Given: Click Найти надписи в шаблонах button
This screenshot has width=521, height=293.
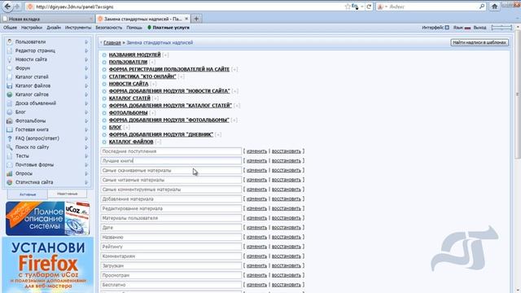Looking at the screenshot, I should pos(479,42).
